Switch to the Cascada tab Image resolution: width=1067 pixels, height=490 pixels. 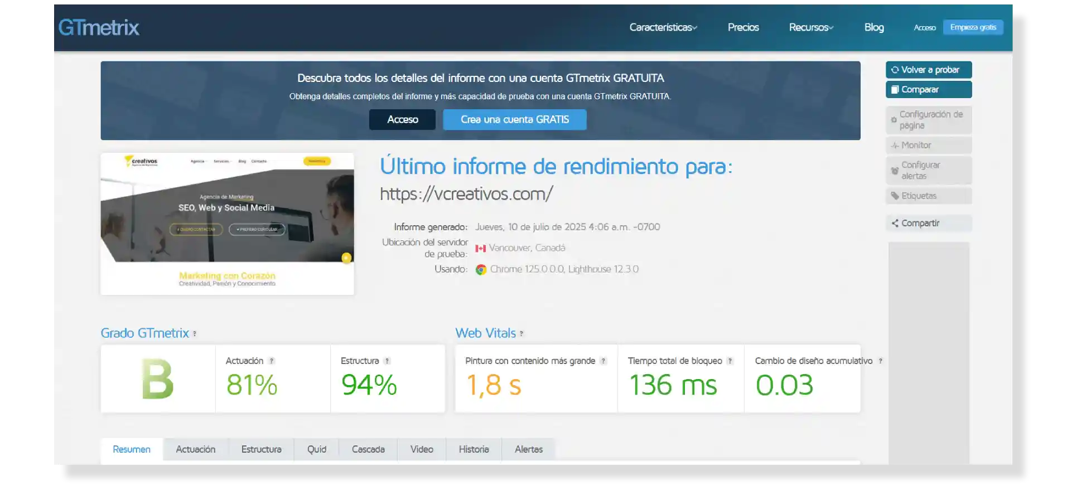[368, 449]
